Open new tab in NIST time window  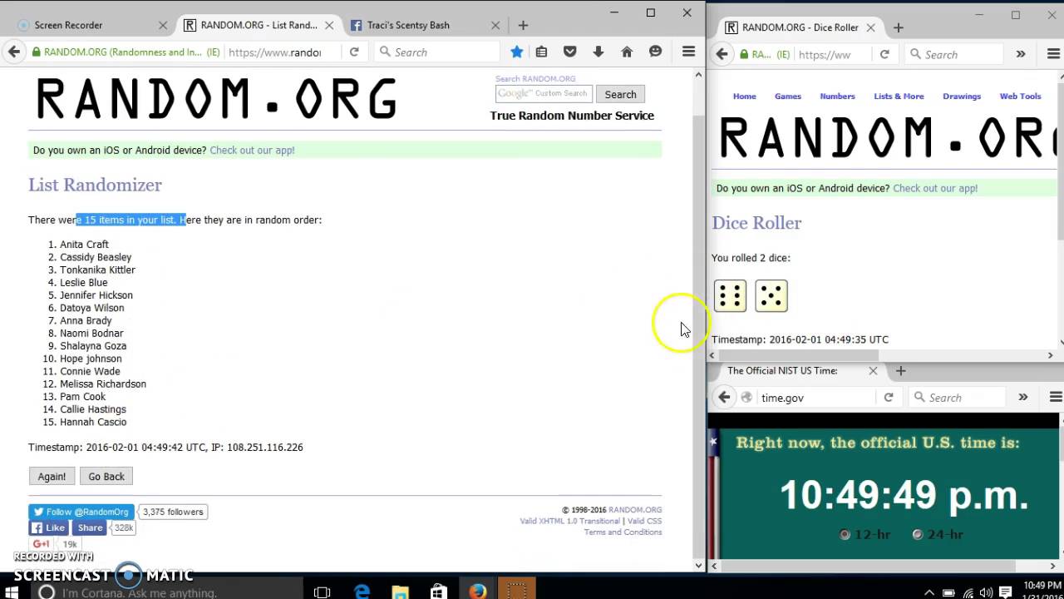pos(900,370)
